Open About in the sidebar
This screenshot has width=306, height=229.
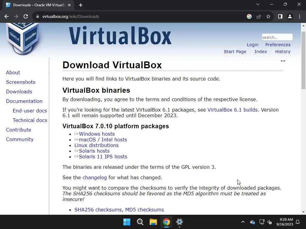[13, 72]
